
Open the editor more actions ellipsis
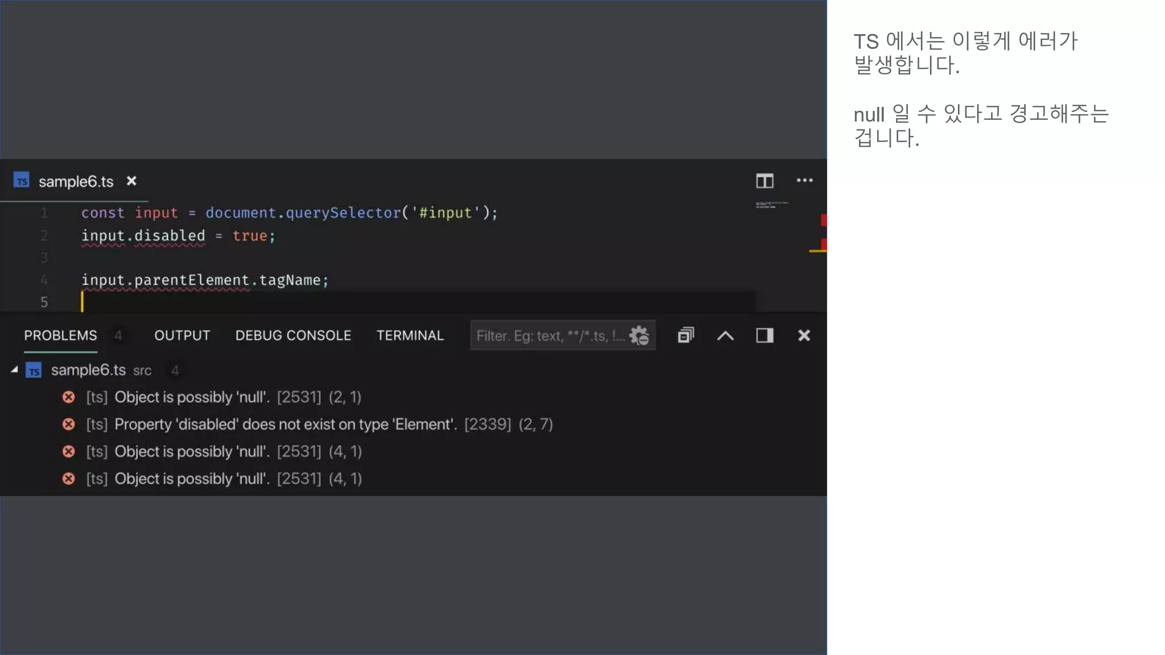[804, 181]
